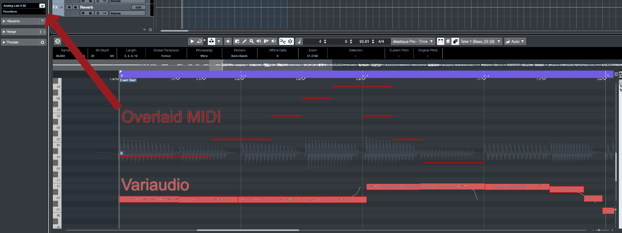Click the Zoom 51.5726 value

coord(312,55)
